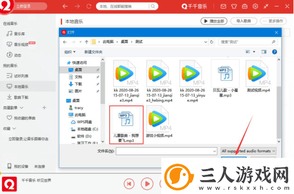Go up one folder in the Open dialog

(x=87, y=42)
